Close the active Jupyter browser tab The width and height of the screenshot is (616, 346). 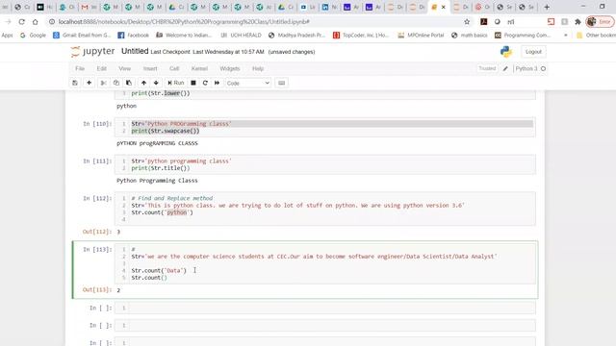click(443, 7)
